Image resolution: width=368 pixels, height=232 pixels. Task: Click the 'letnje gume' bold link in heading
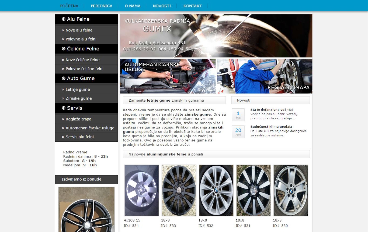[159, 100]
